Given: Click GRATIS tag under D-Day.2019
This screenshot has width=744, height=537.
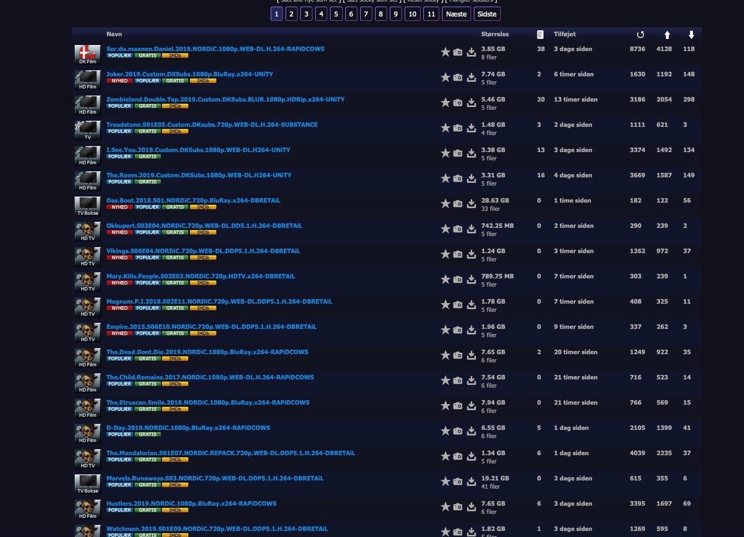Looking at the screenshot, I should 147,435.
